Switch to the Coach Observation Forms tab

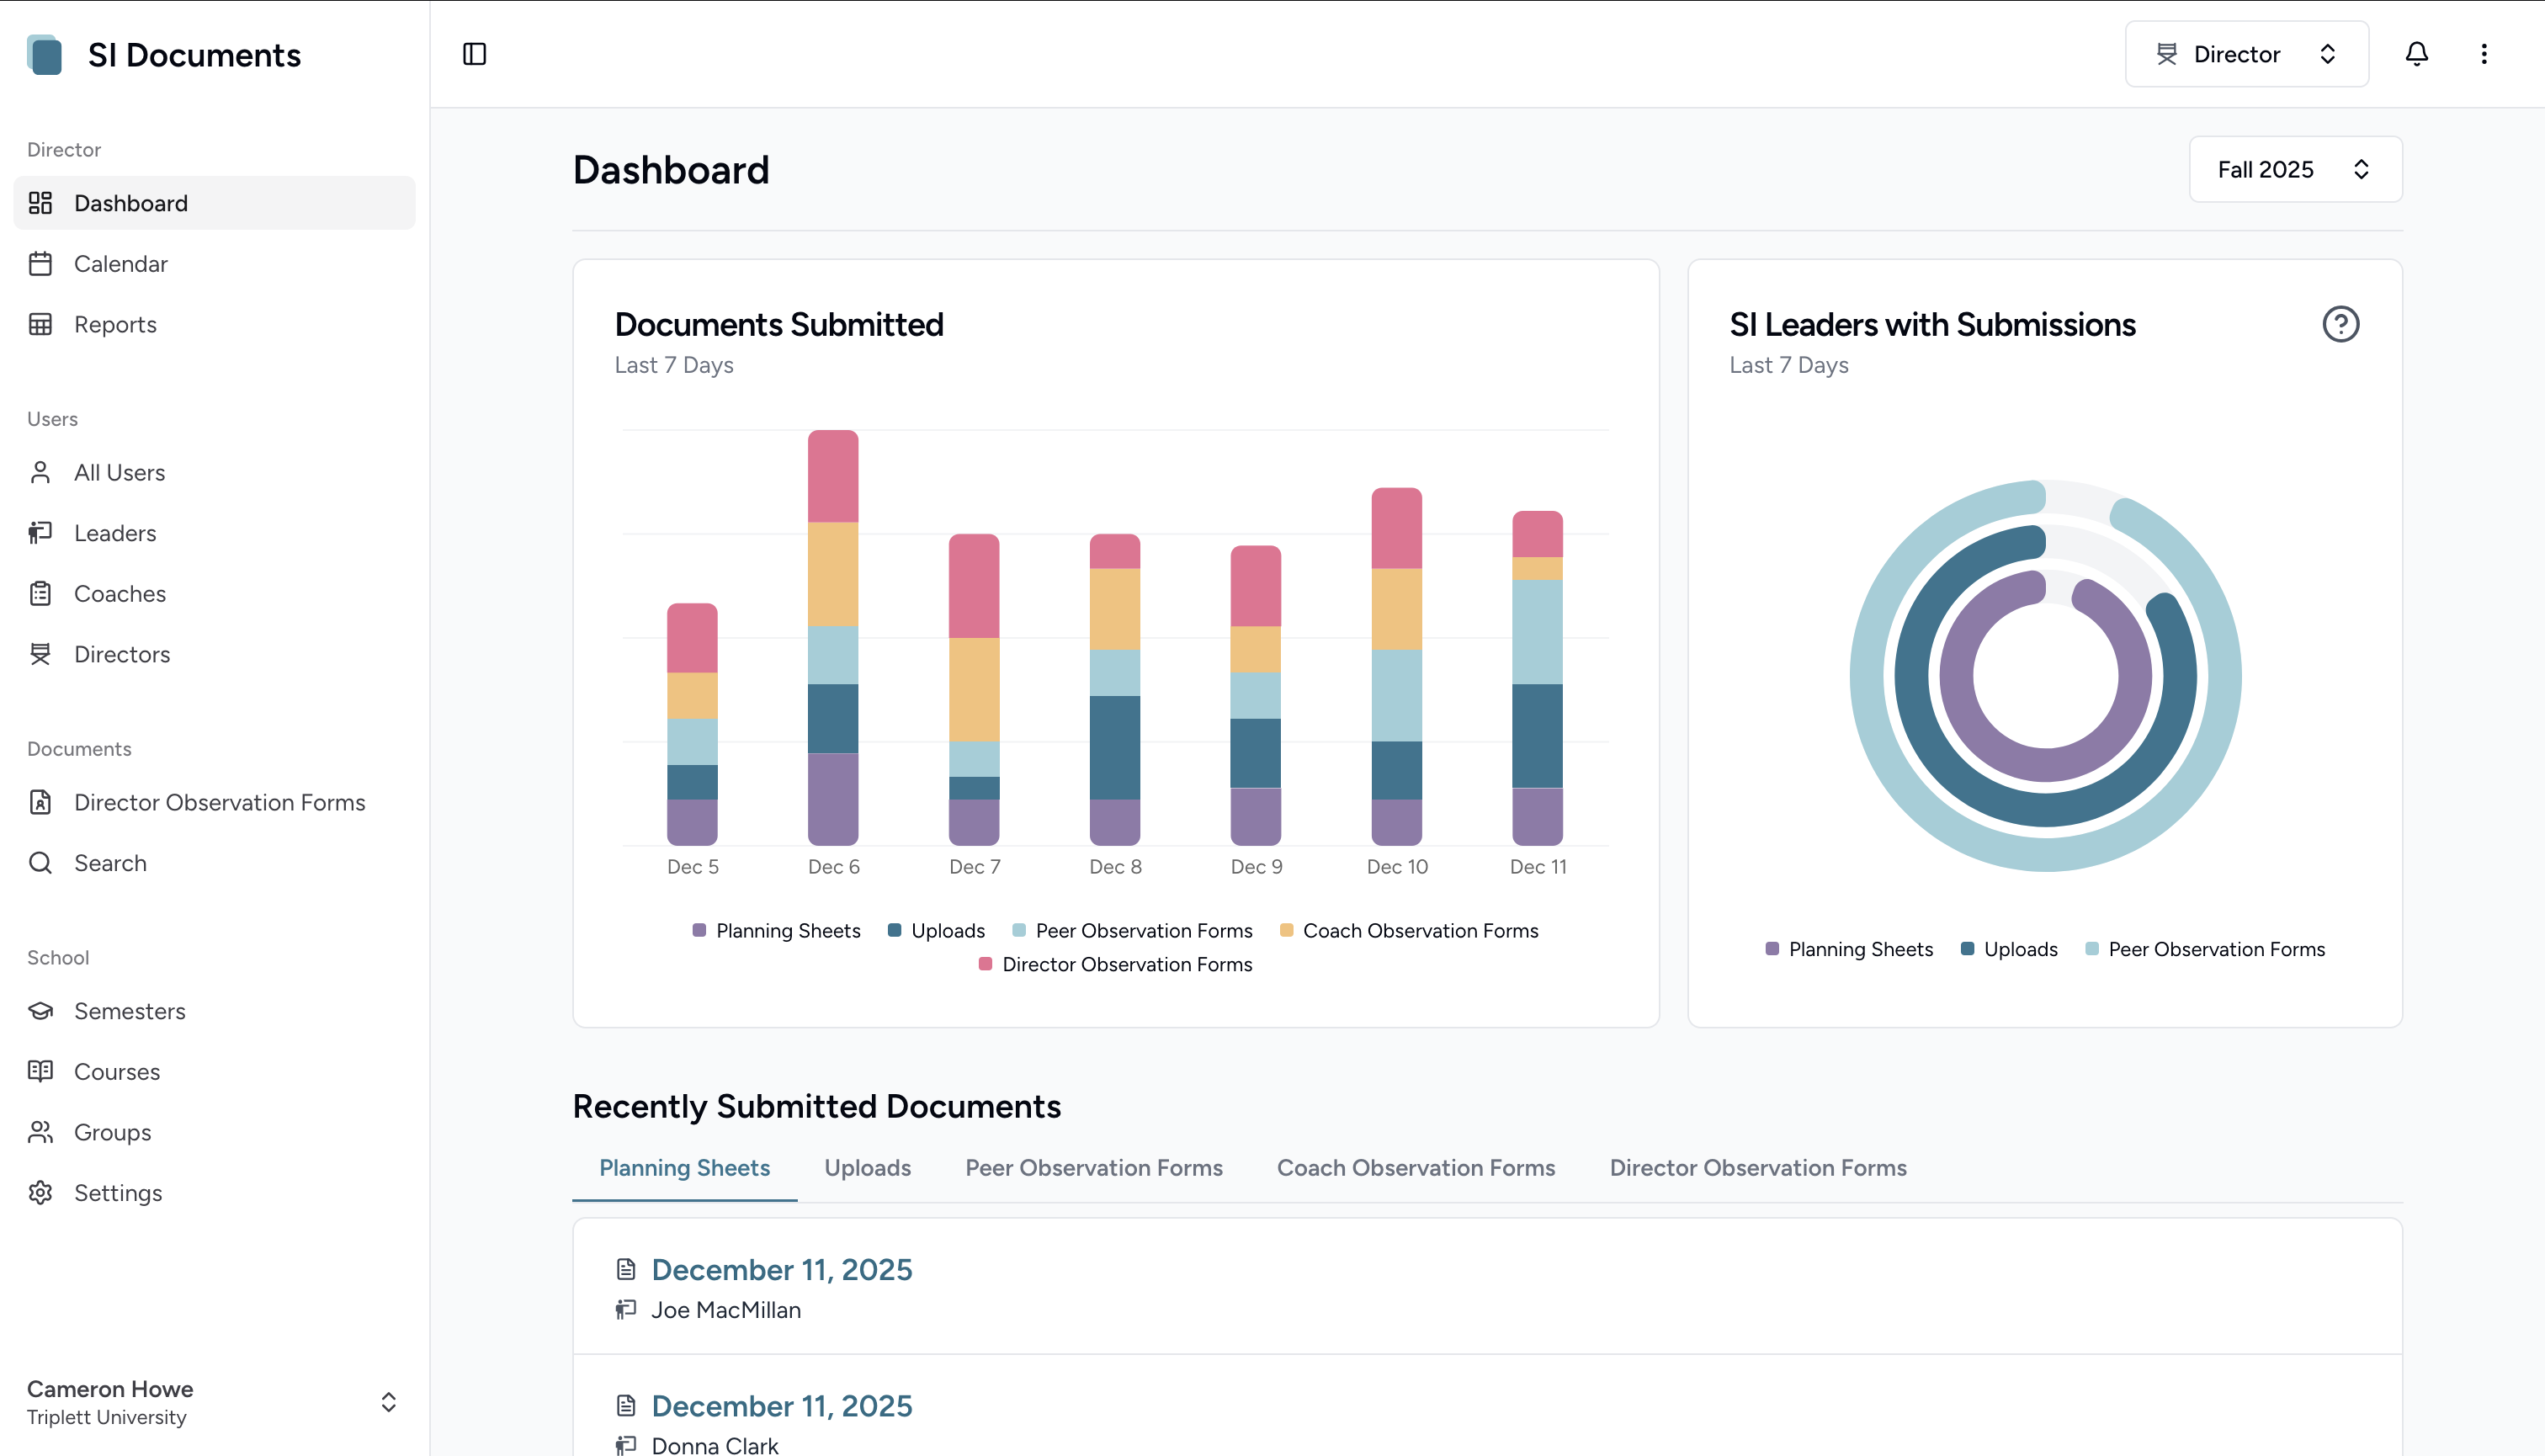tap(1416, 1167)
